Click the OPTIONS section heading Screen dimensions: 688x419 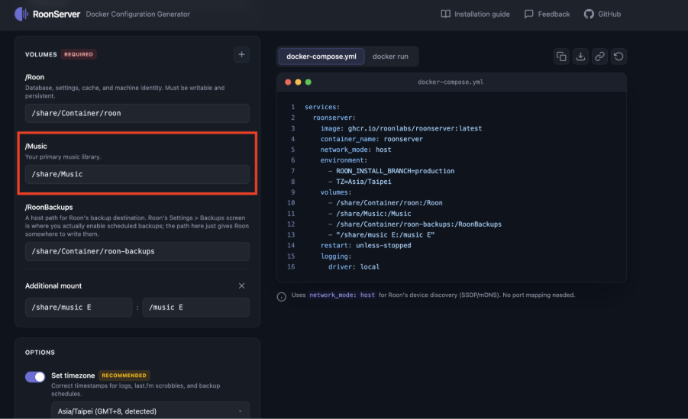(40, 353)
